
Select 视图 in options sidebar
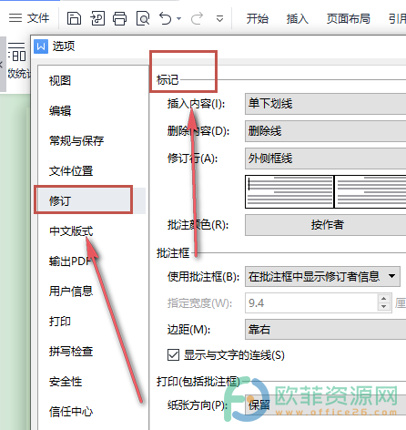point(60,81)
